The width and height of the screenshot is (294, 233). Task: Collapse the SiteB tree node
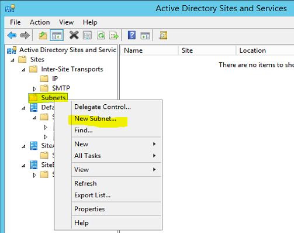[x=23, y=166]
